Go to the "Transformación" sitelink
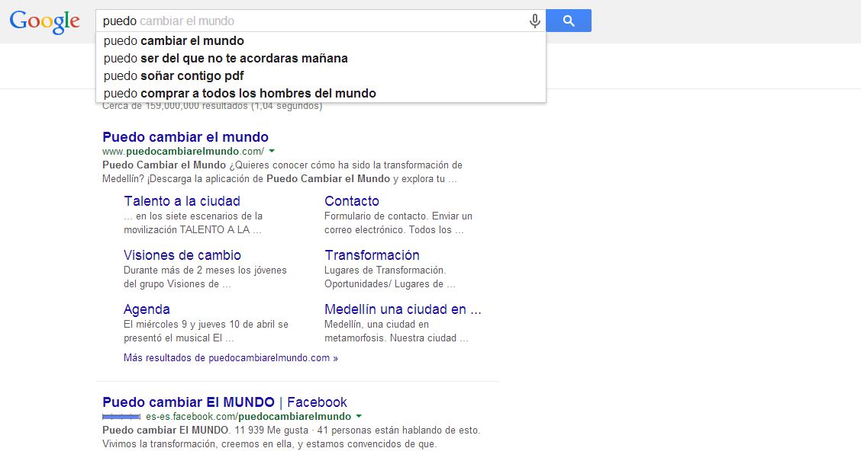861x461 pixels. 372,255
